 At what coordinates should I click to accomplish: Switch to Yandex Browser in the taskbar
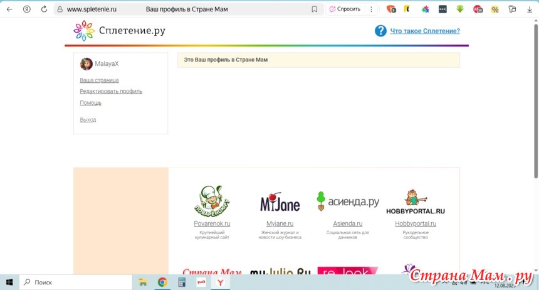tap(221, 282)
